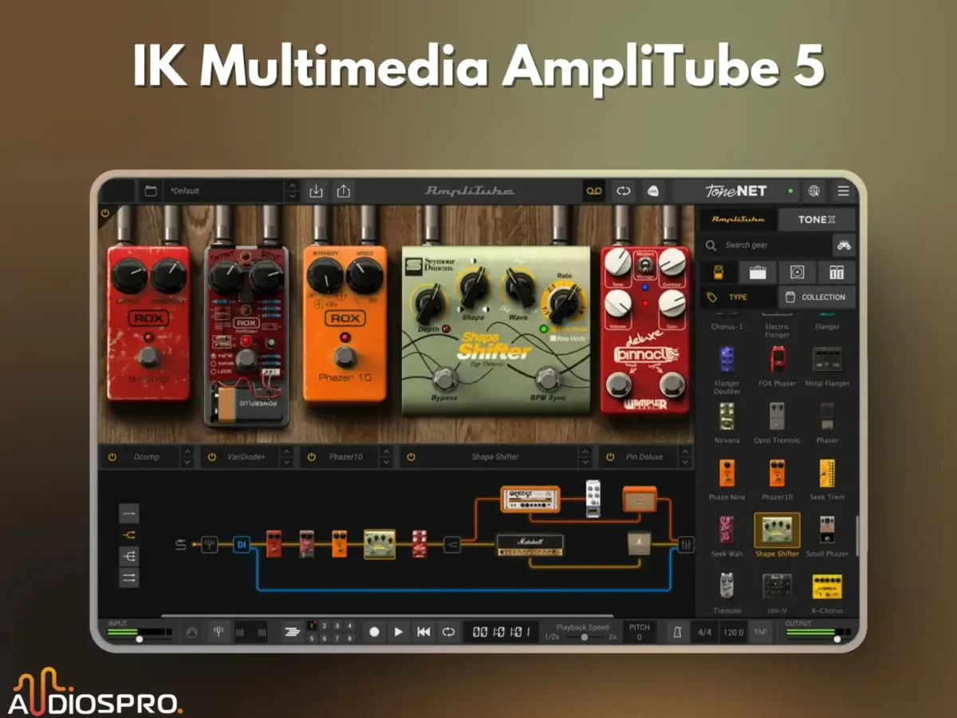The image size is (957, 718).
Task: Toggle the Bypass footswitch on Shape Shifter
Action: [x=444, y=378]
